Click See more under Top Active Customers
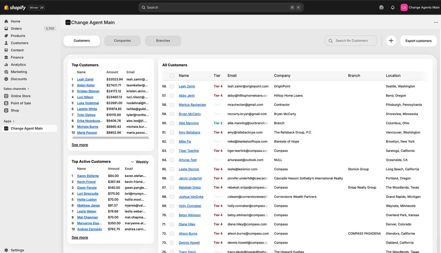 [x=80, y=238]
